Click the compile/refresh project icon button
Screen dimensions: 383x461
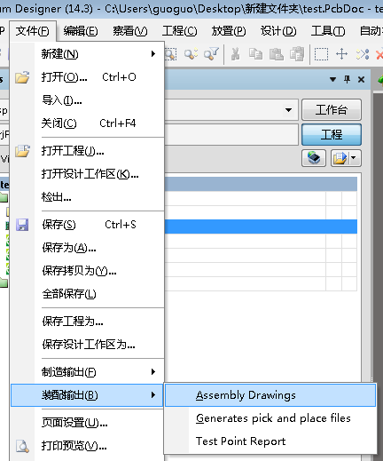click(314, 158)
